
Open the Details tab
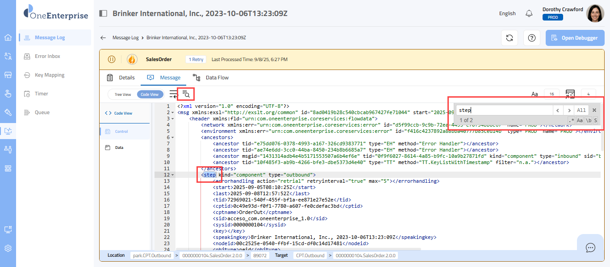coord(121,78)
